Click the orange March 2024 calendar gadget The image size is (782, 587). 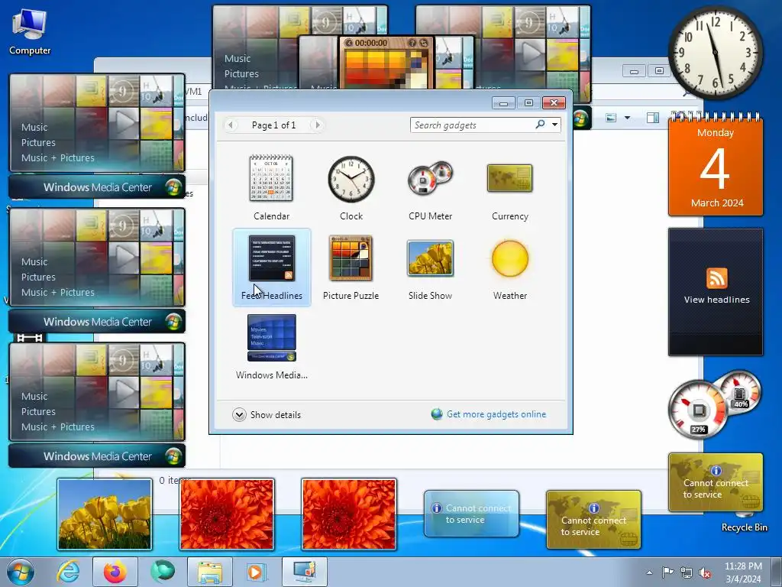pyautogui.click(x=716, y=165)
